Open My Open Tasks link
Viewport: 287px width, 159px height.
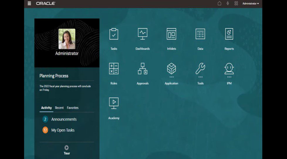(x=63, y=130)
